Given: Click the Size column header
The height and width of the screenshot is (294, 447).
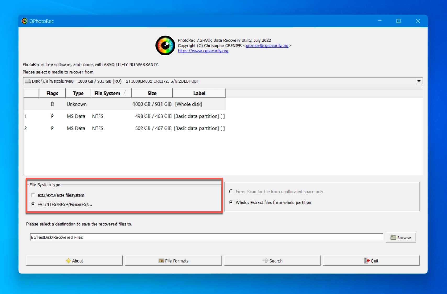Looking at the screenshot, I should 152,93.
